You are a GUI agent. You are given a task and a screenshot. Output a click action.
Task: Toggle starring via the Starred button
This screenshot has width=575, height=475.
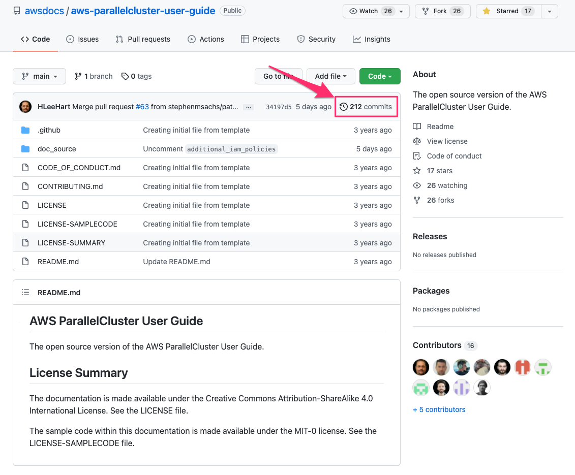coord(508,11)
